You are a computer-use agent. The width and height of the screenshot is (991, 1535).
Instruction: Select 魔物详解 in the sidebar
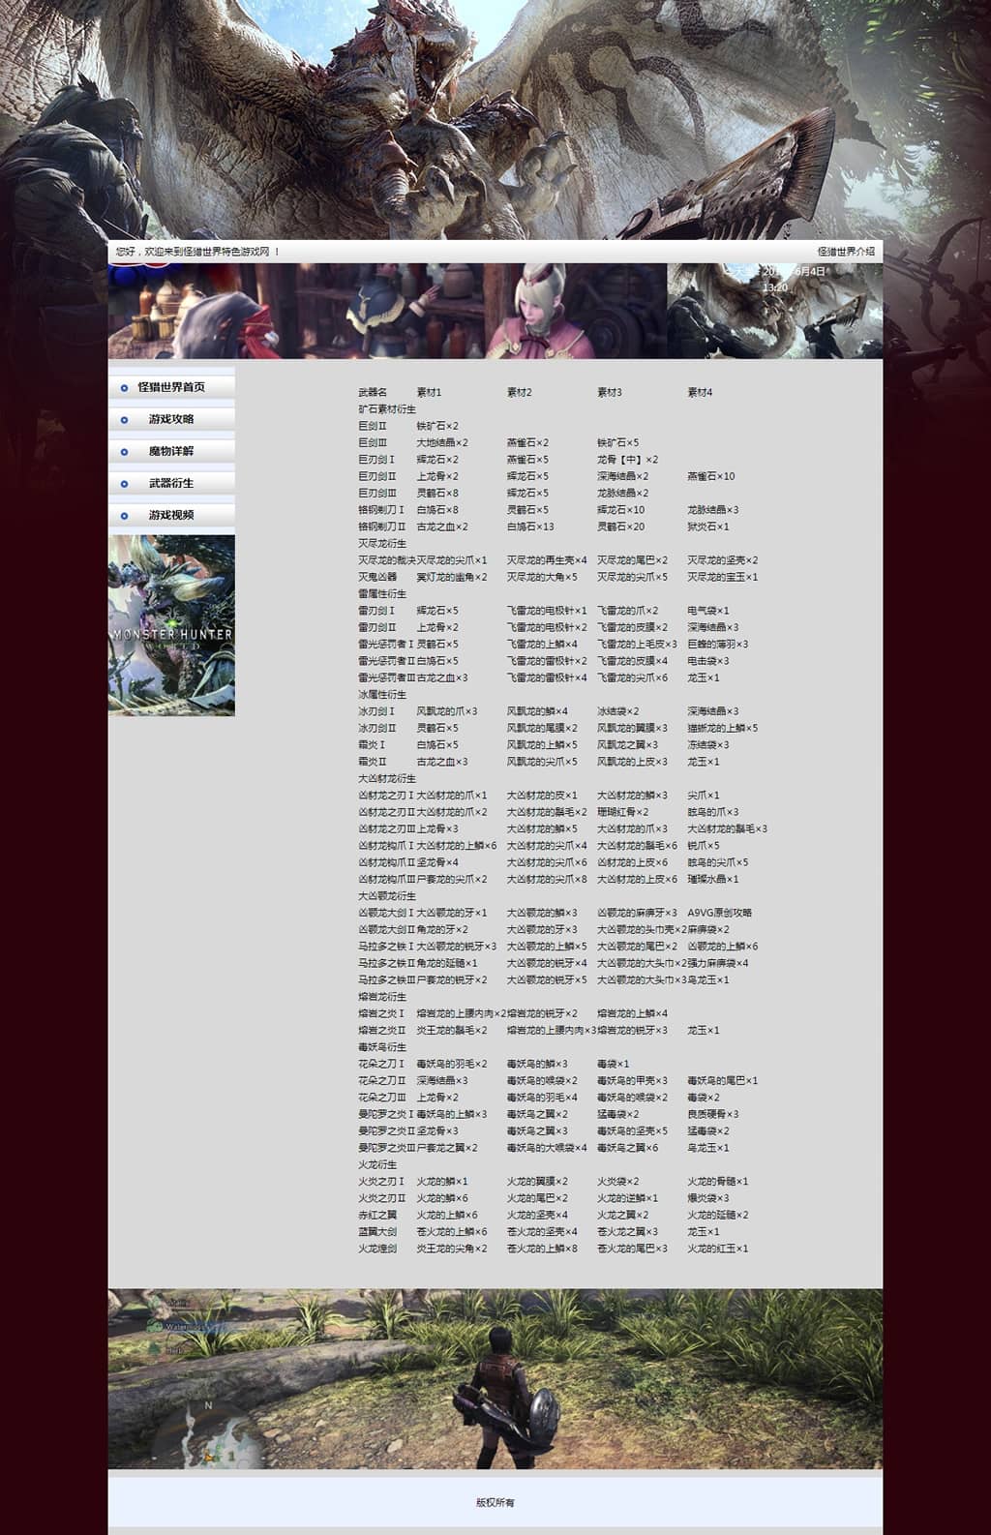[x=171, y=451]
